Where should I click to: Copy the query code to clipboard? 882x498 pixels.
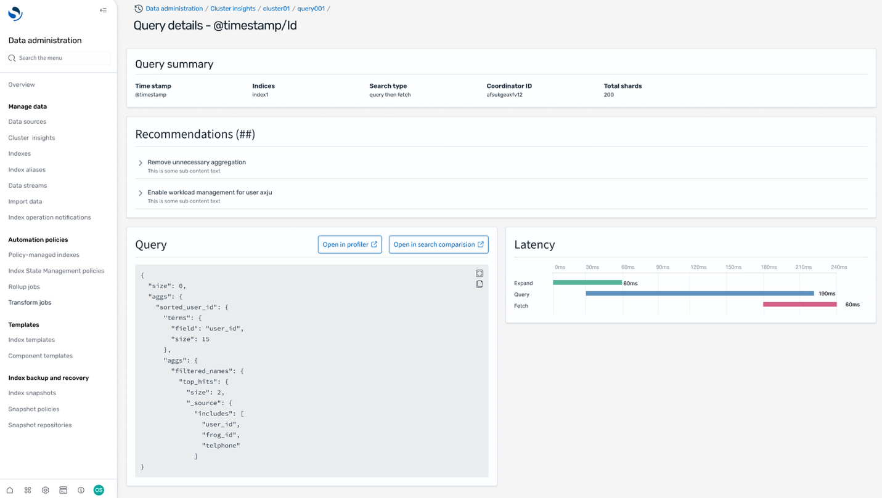point(480,284)
